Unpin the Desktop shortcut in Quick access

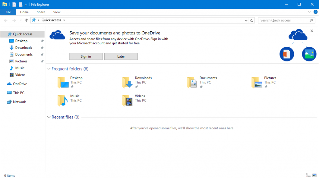(x=42, y=41)
